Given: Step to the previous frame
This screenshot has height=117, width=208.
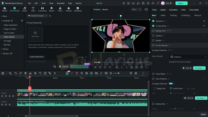Looking at the screenshot, I should (x=95, y=67).
